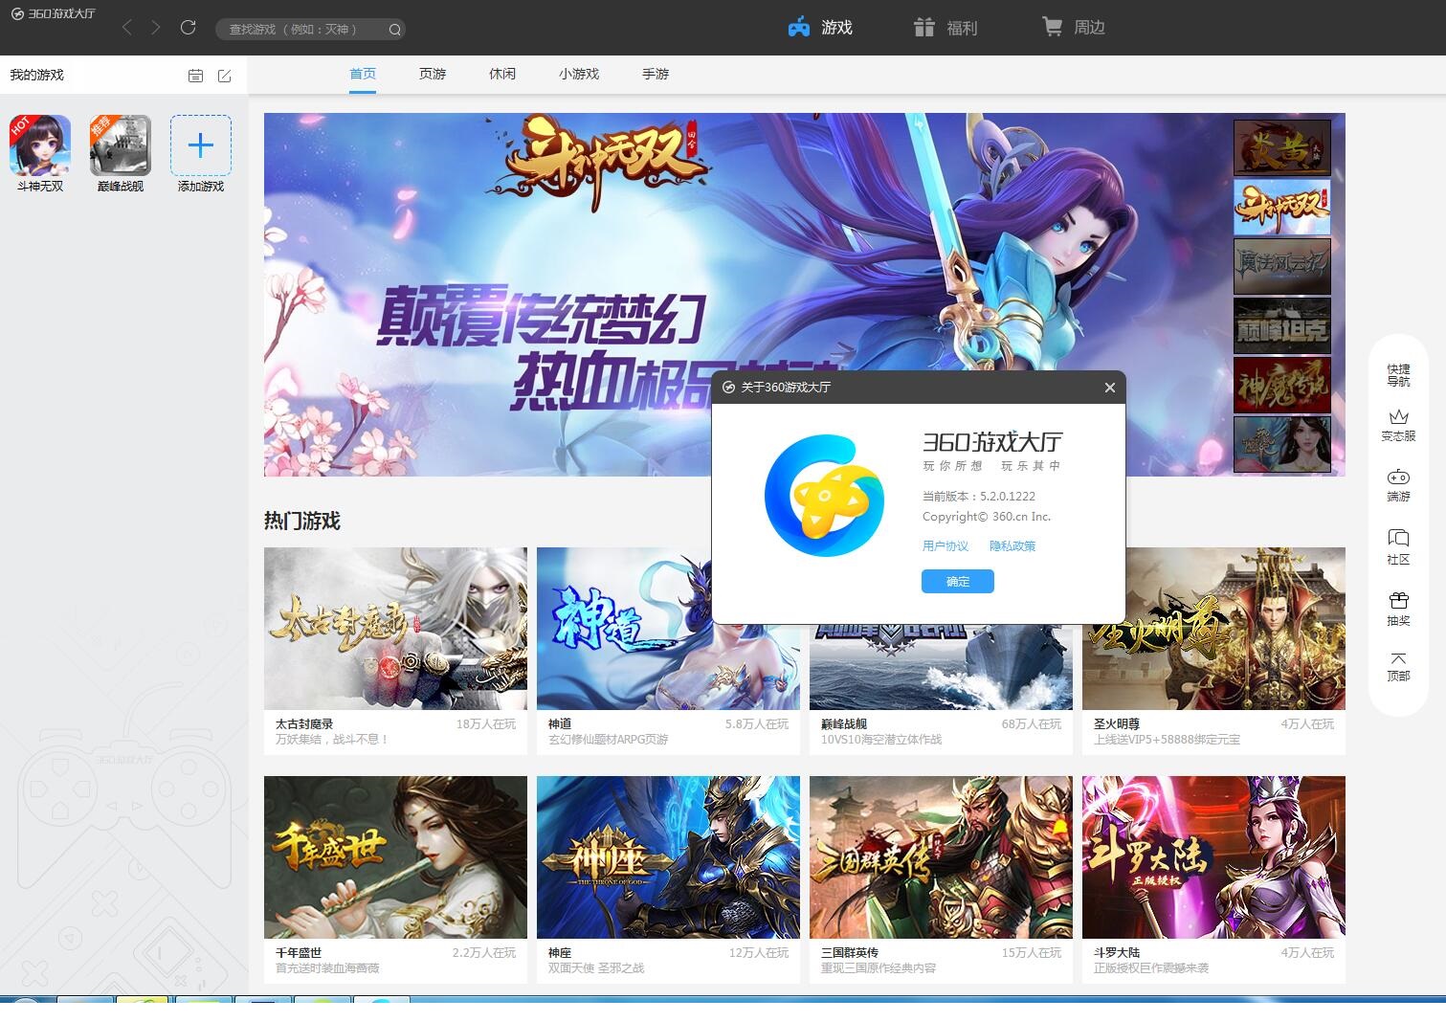Click the 太古封魔录 title text

click(304, 724)
